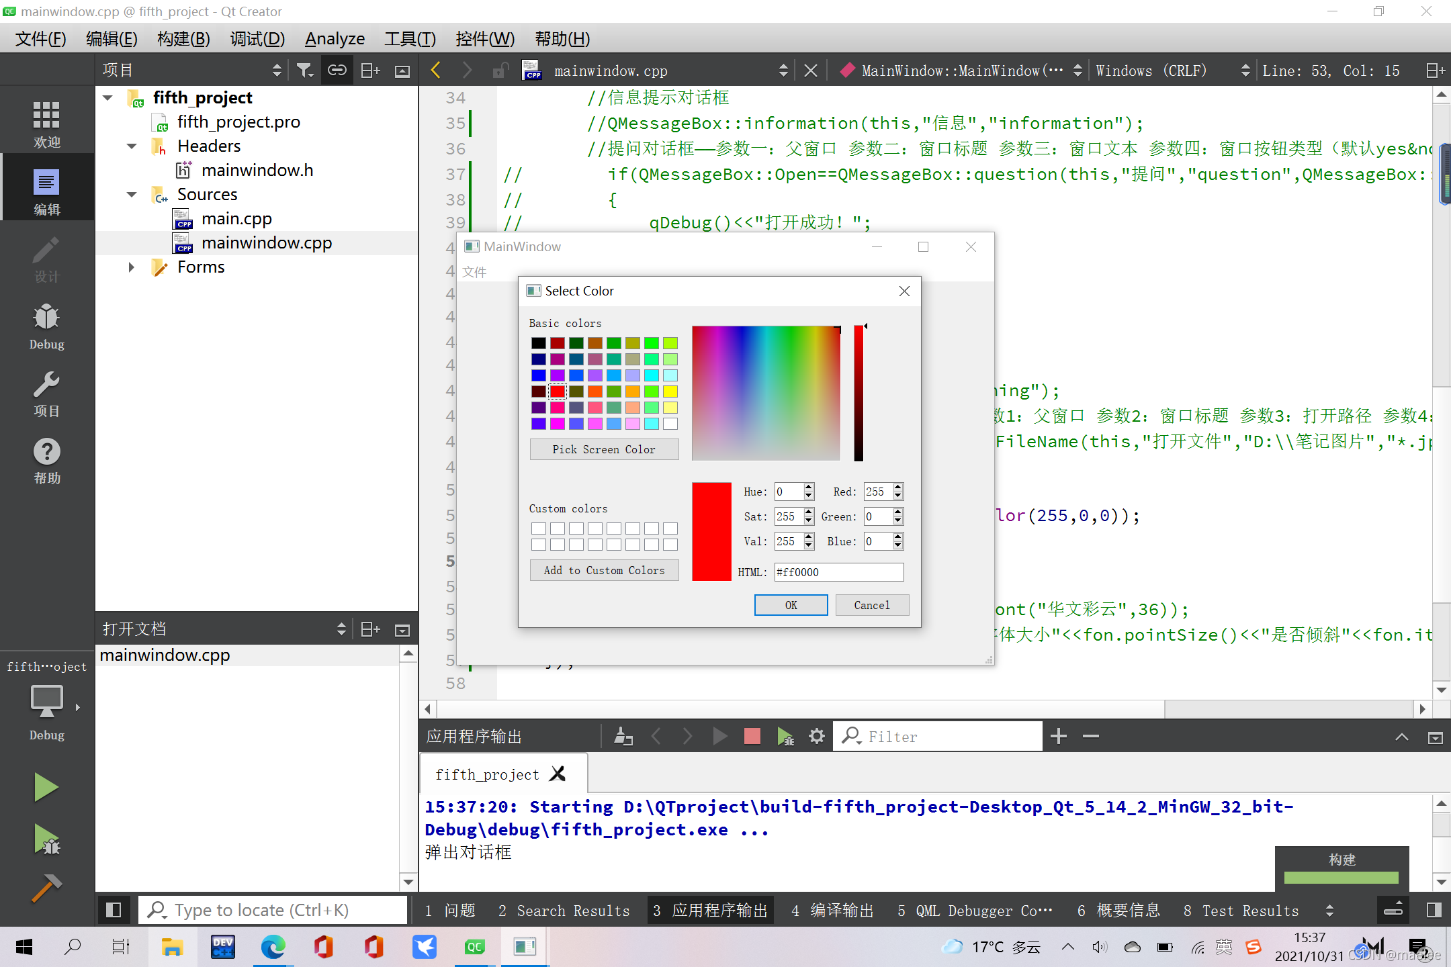Click the Pick Screen Color button
This screenshot has height=967, width=1451.
click(x=603, y=448)
